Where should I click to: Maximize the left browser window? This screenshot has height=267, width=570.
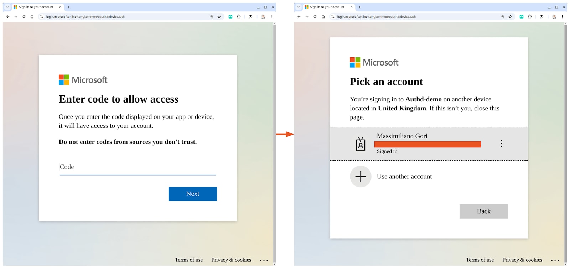pyautogui.click(x=265, y=7)
